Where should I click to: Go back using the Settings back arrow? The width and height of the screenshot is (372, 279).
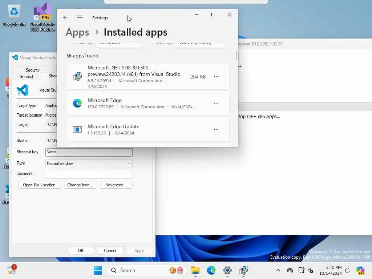pyautogui.click(x=65, y=17)
